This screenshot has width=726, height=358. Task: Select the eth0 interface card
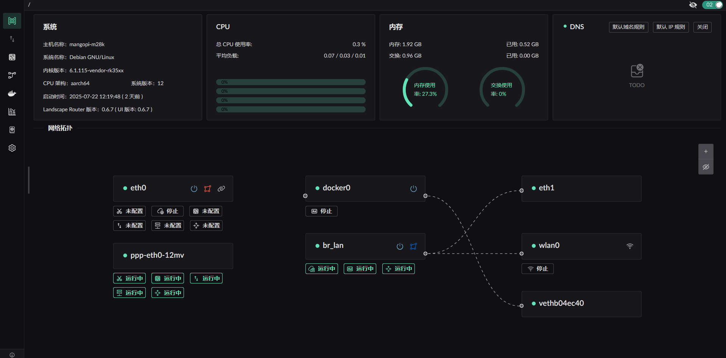(x=173, y=188)
